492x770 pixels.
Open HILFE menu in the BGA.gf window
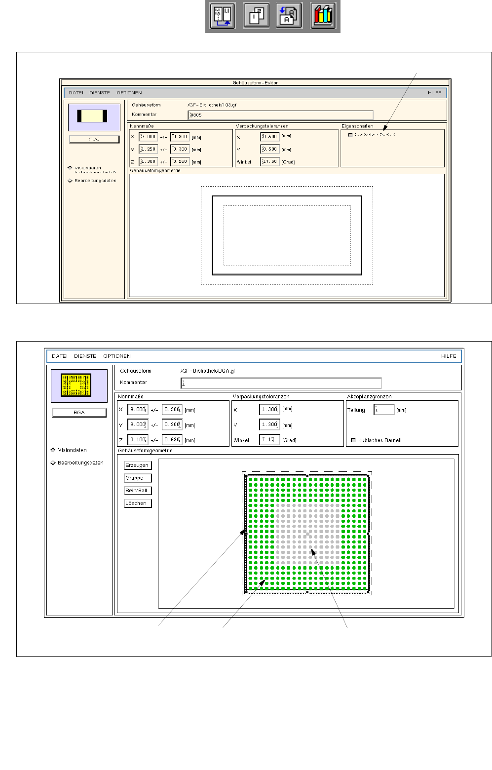[449, 356]
